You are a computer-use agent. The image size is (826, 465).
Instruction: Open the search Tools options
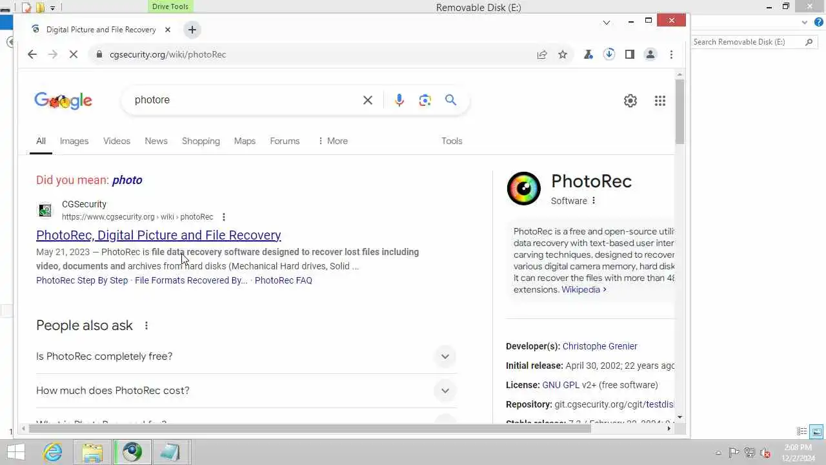(x=452, y=141)
